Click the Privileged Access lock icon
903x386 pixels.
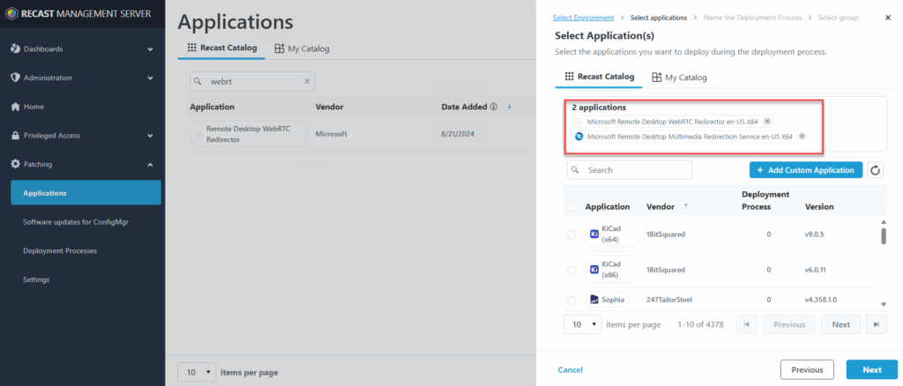coord(15,136)
